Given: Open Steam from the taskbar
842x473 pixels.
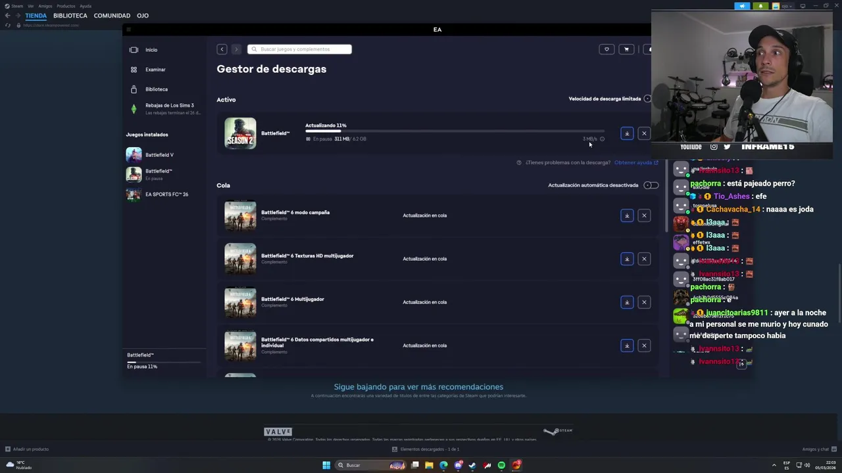Looking at the screenshot, I should (472, 465).
